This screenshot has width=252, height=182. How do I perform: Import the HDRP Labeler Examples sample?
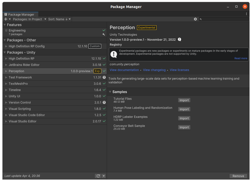[184, 118]
